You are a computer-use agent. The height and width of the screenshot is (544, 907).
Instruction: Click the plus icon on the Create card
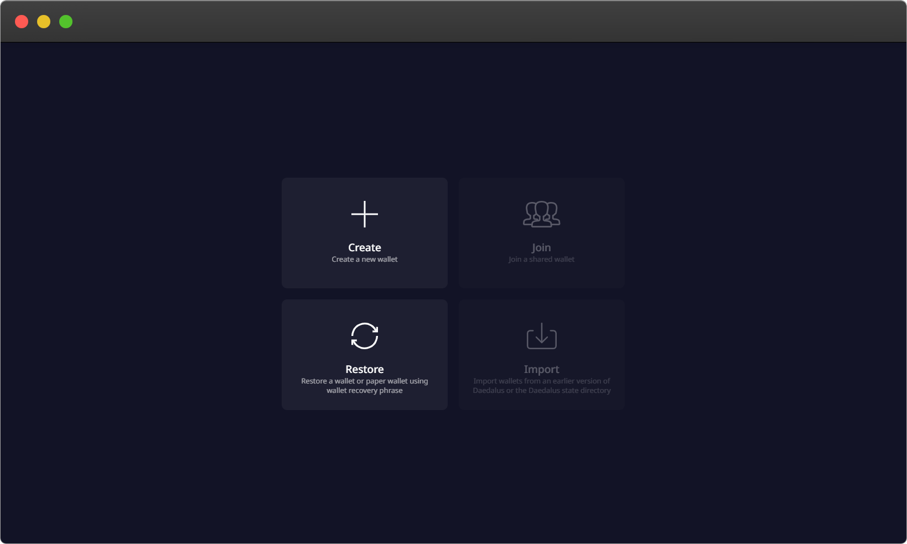coord(365,214)
